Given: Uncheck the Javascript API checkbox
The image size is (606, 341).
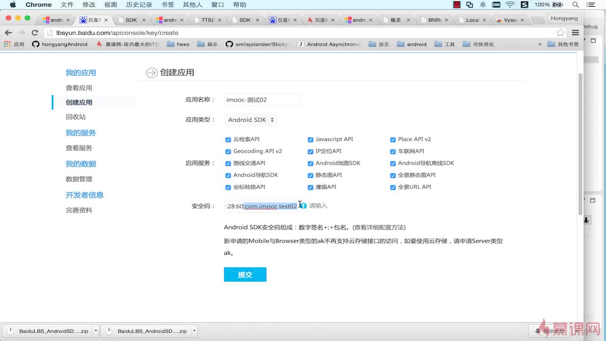Looking at the screenshot, I should pyautogui.click(x=311, y=140).
